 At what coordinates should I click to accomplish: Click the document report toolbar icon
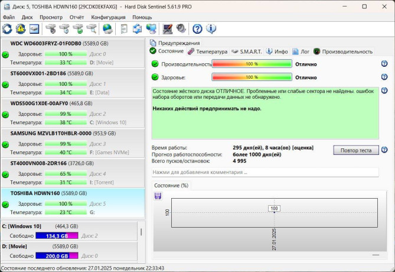tap(124, 29)
